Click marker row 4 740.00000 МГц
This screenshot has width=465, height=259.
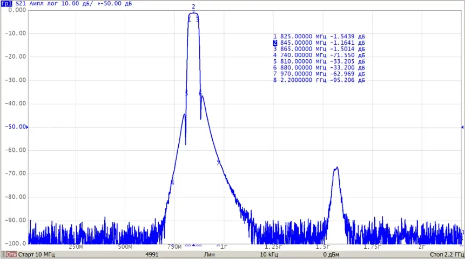tap(319, 55)
